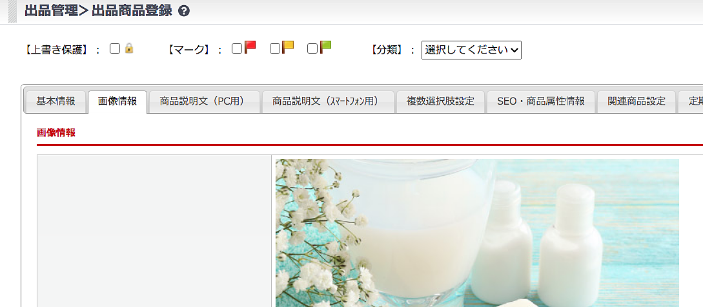Click the lock icon beside 上書き保護

(x=129, y=48)
